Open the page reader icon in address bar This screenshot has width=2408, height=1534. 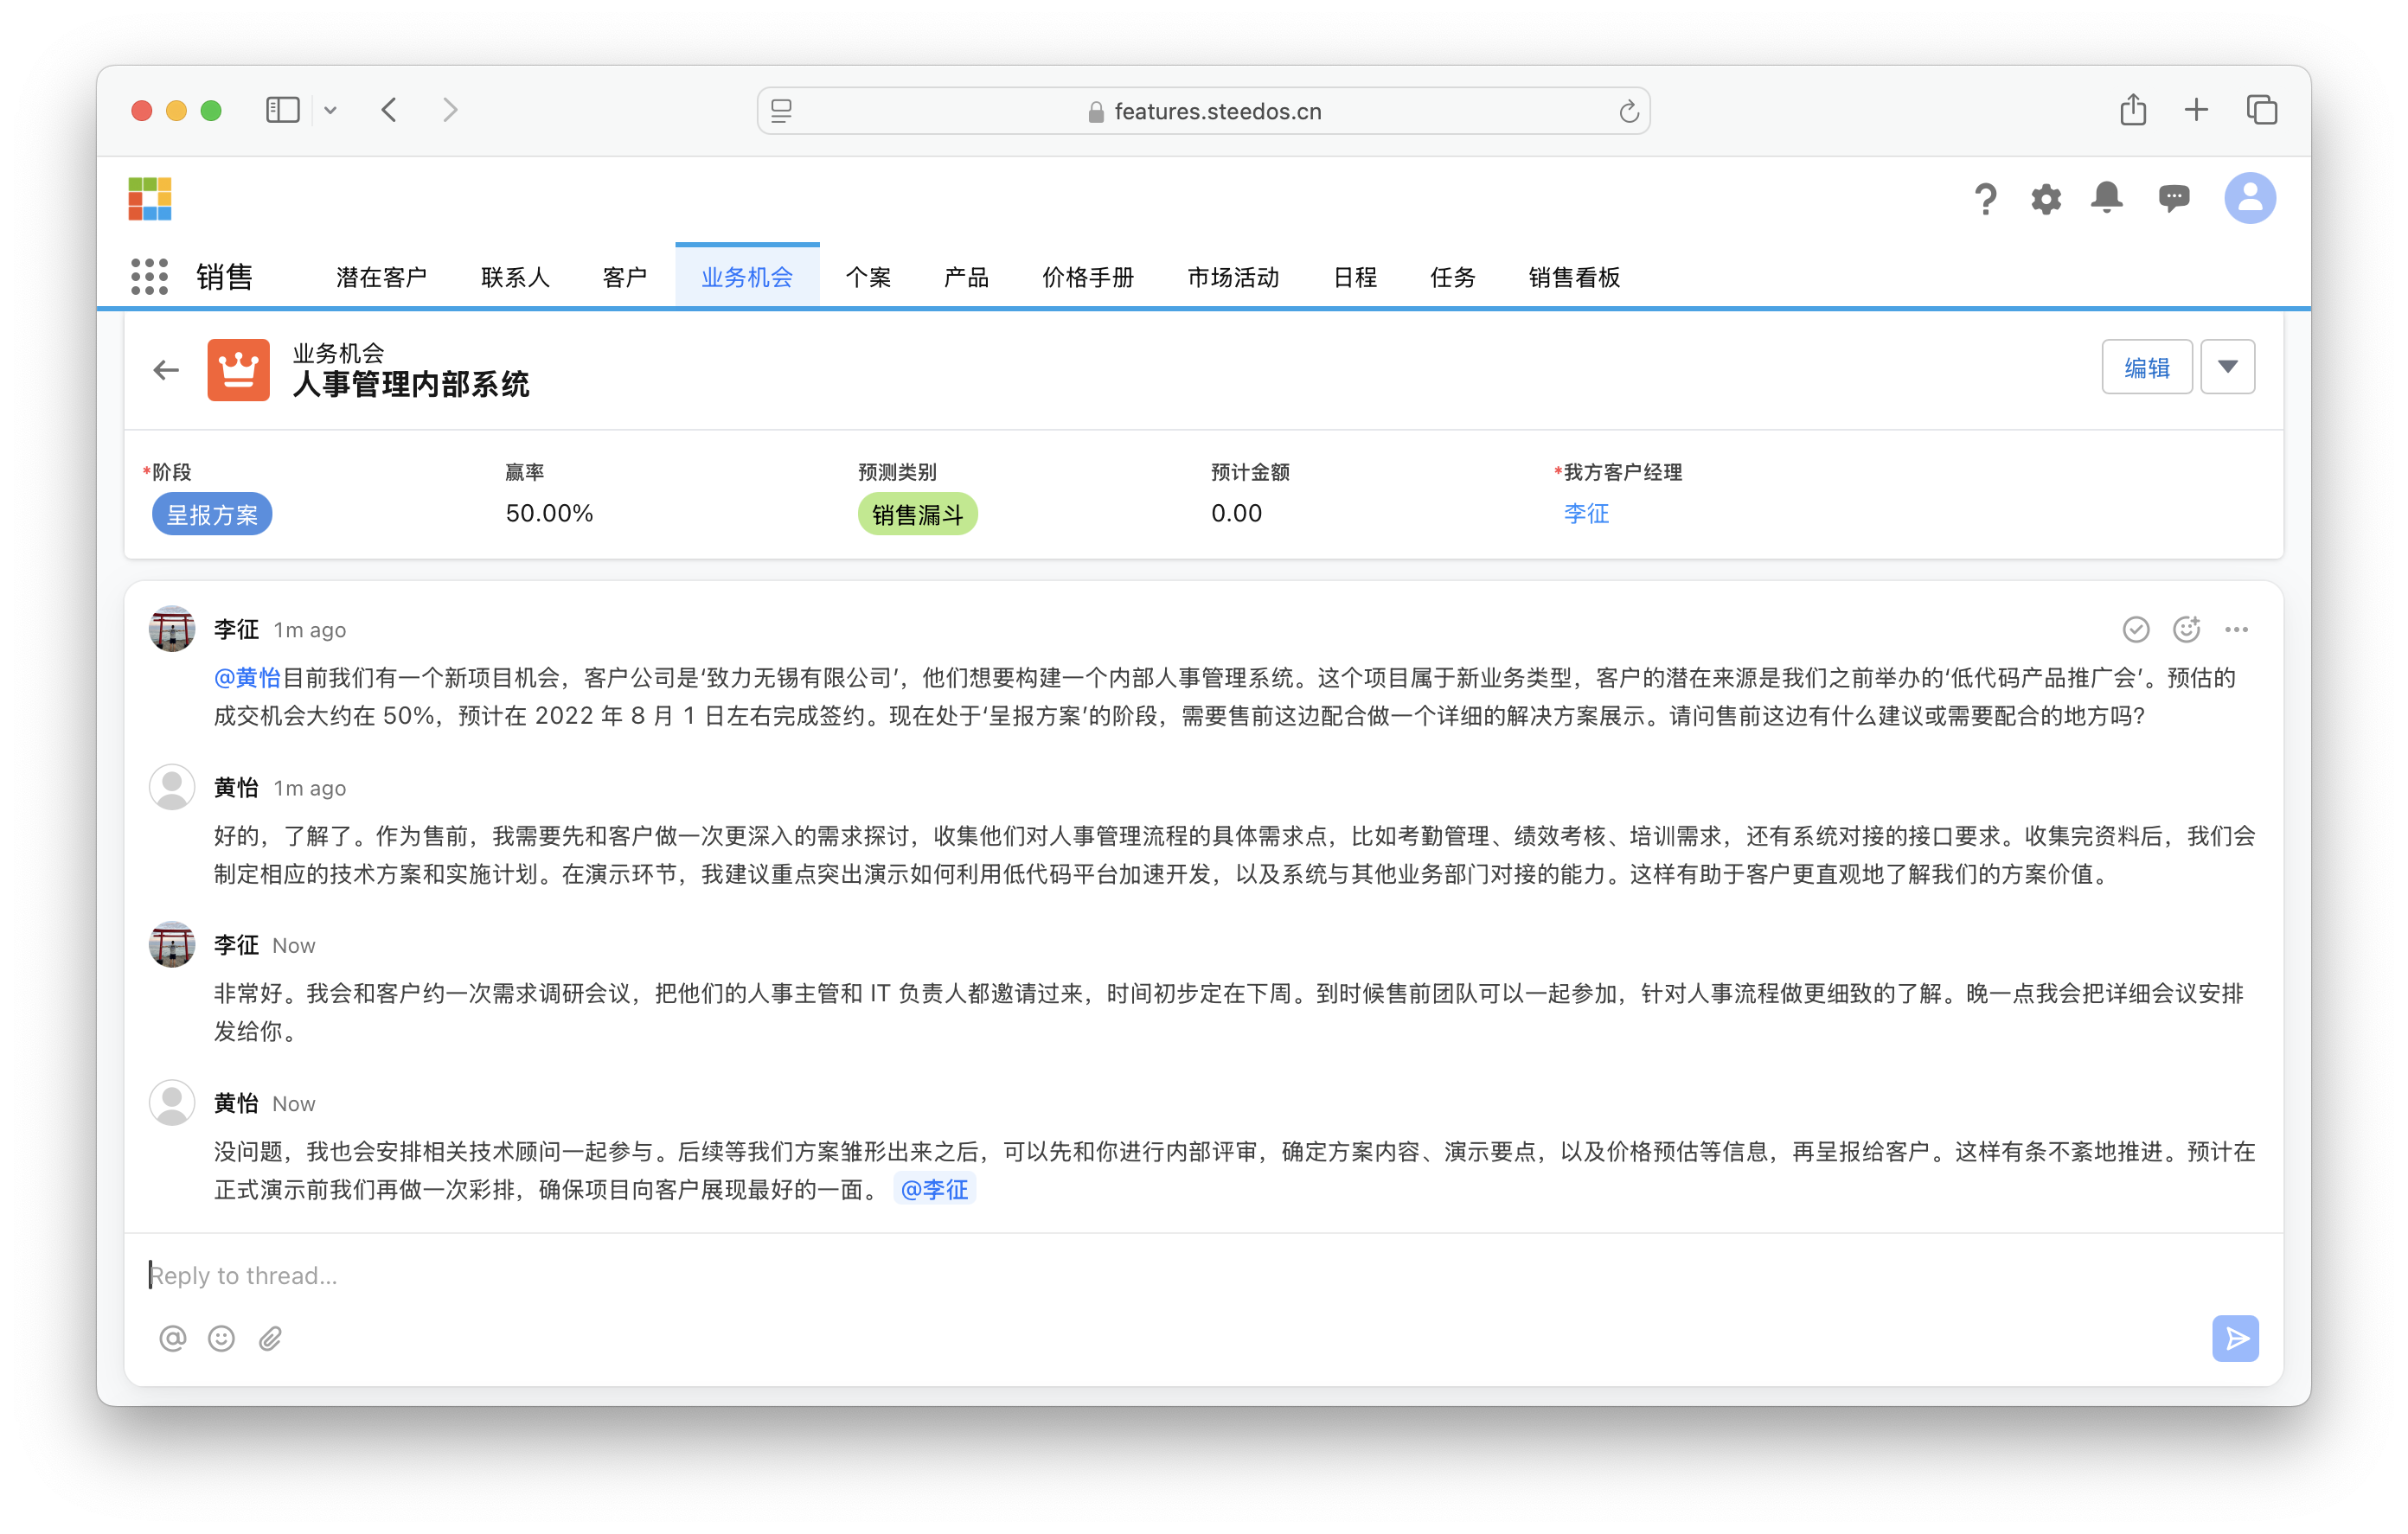click(782, 111)
